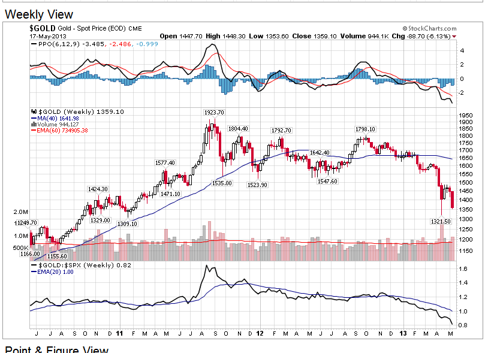Click the volume bars icon in legend
This screenshot has width=485, height=353.
tap(34, 124)
